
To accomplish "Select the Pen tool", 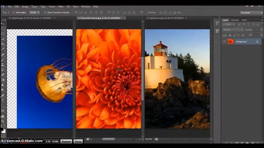I will 3,96.
